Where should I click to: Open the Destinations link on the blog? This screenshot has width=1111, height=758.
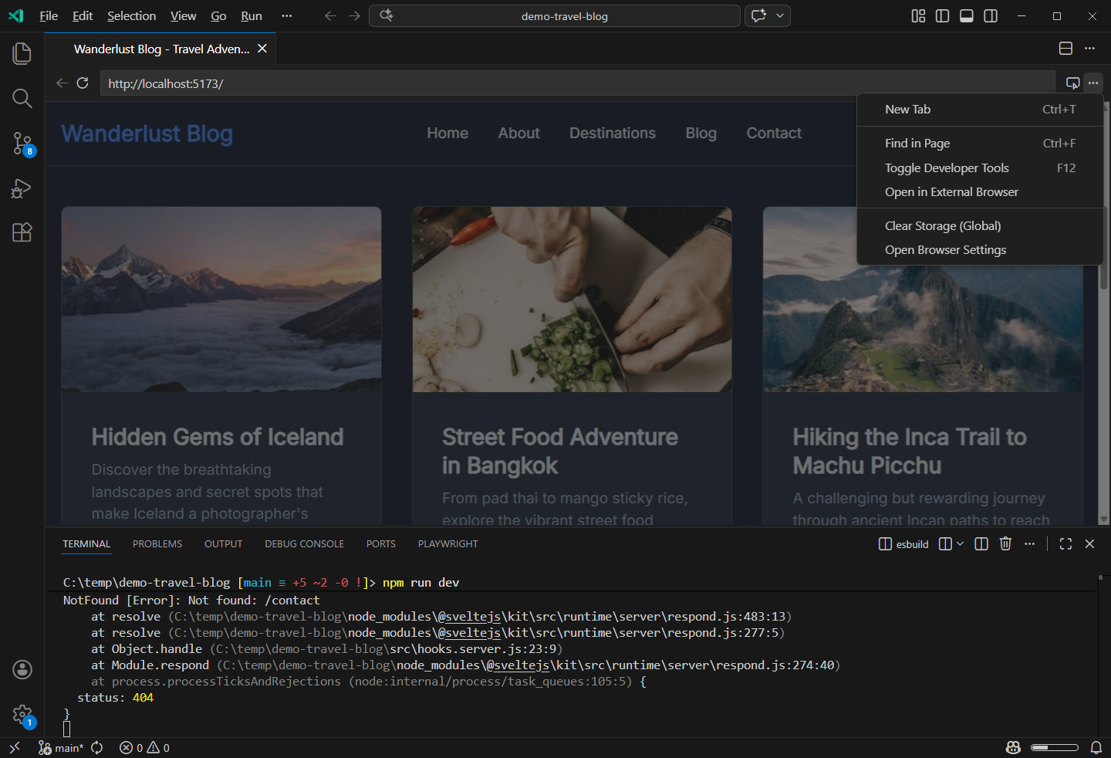pos(613,133)
